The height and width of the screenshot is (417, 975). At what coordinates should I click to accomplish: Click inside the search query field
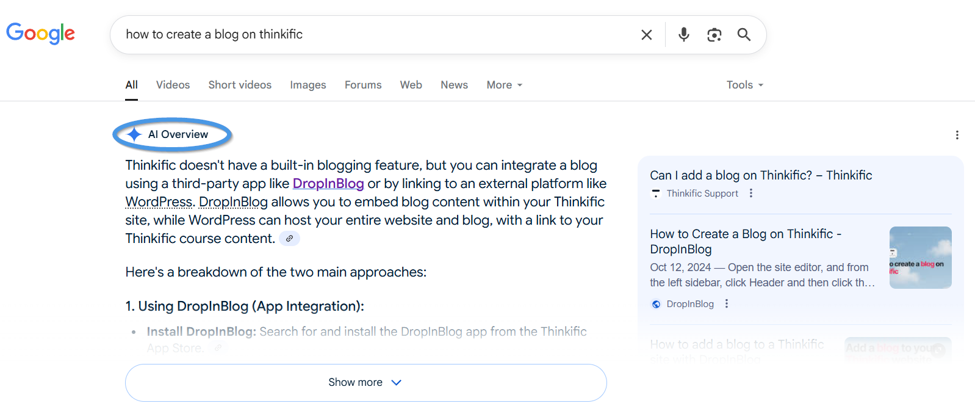378,35
